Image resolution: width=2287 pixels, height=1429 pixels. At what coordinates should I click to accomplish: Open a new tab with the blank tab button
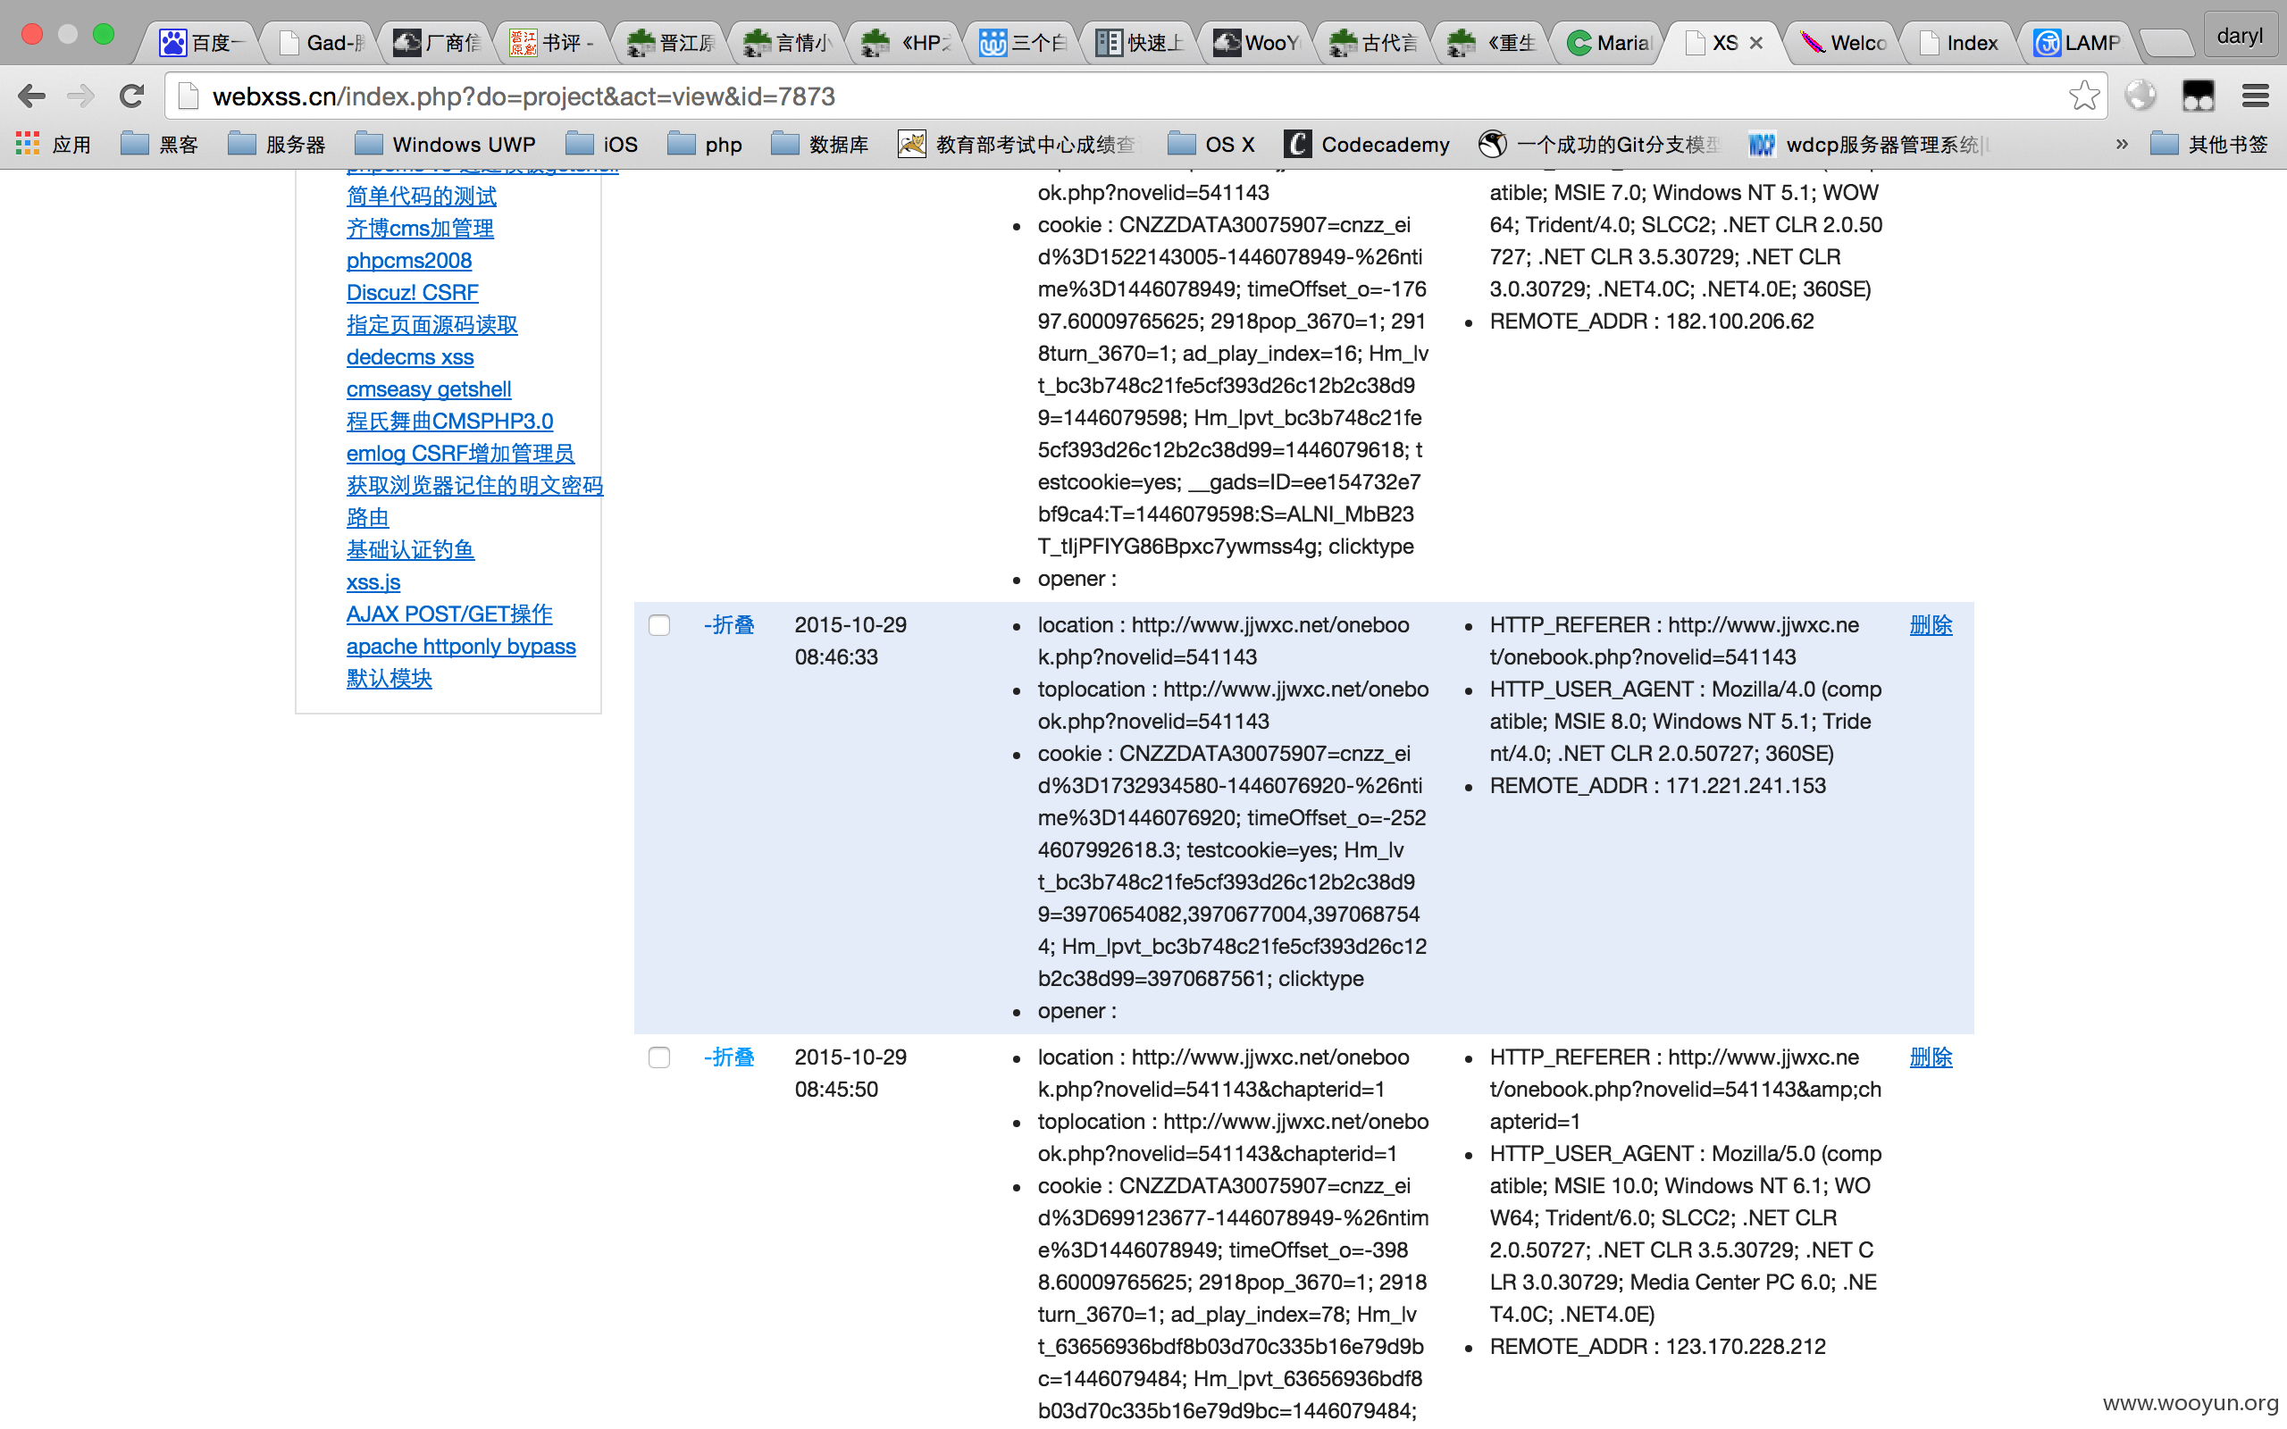[x=2166, y=43]
